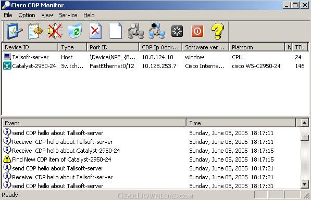311x200 pixels.
Task: Click the blank white page icon
Action: point(116,31)
